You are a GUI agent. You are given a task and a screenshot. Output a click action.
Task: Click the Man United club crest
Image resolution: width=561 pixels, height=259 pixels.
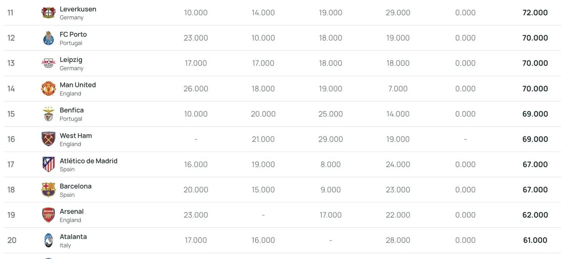tap(48, 89)
